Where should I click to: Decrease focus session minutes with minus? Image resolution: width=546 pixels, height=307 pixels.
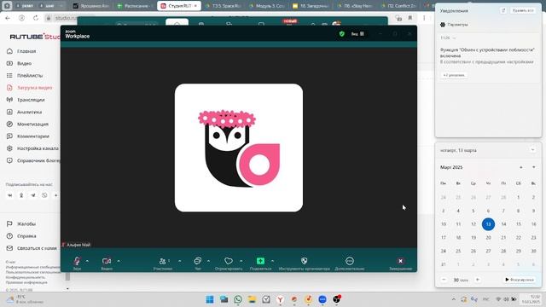pyautogui.click(x=444, y=280)
